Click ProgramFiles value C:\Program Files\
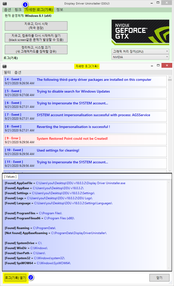The height and width of the screenshot is (286, 174). point(50,213)
